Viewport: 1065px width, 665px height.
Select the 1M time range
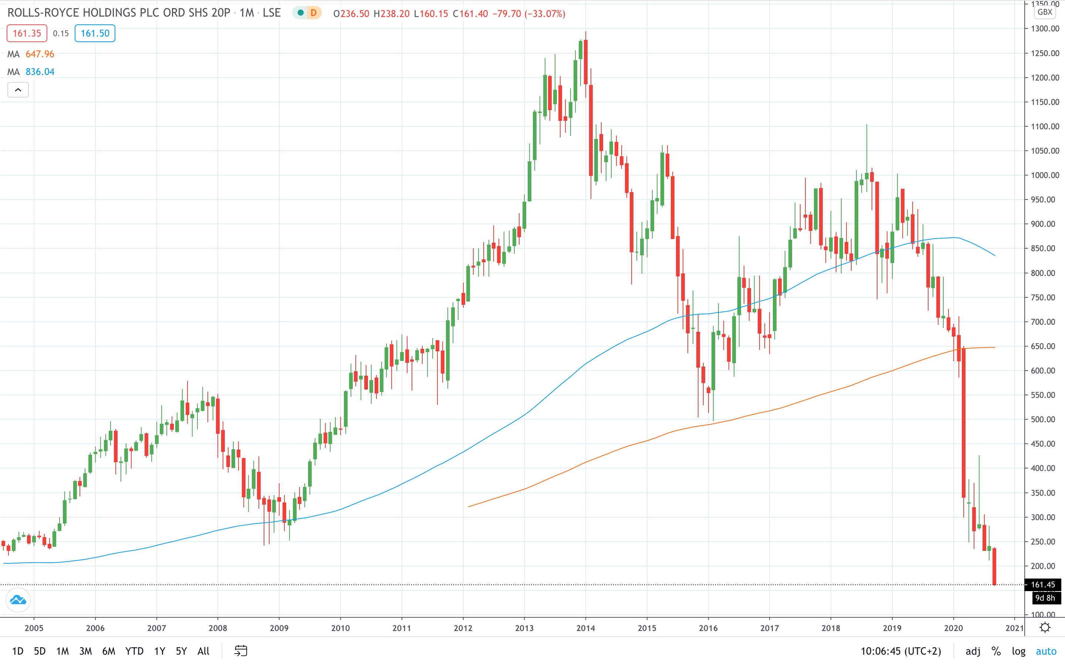tap(62, 651)
